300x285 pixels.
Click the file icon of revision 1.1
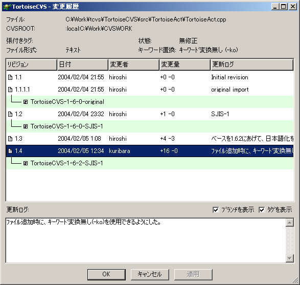[10, 77]
